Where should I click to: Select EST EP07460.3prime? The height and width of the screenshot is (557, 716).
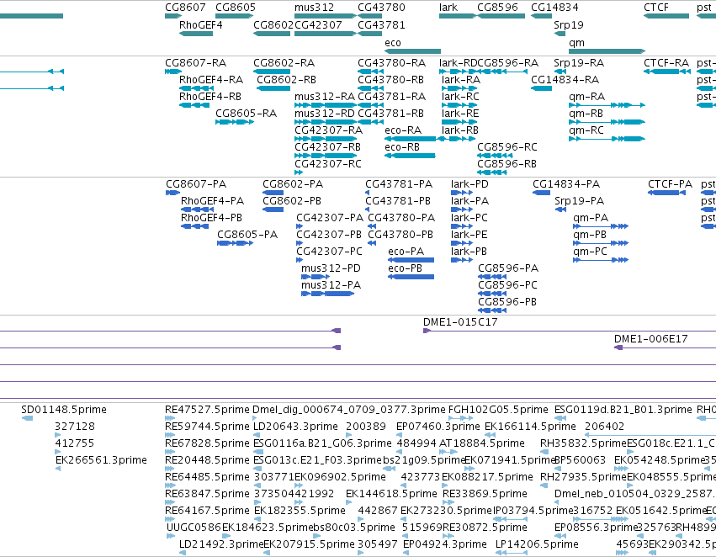coord(399,435)
